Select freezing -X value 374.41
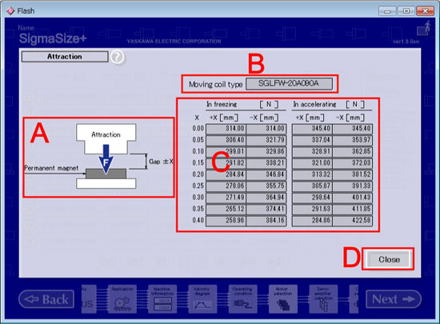The image size is (440, 324). point(266,210)
